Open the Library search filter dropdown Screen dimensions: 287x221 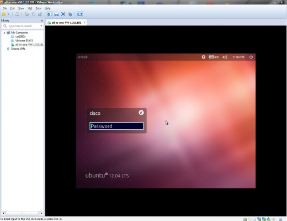click(41, 26)
